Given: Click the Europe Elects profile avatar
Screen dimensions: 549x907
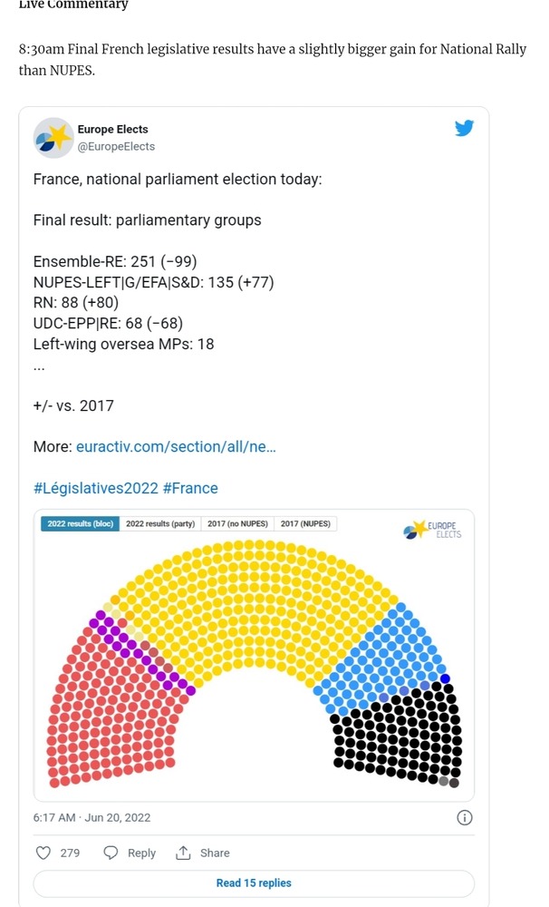Looking at the screenshot, I should [x=53, y=138].
